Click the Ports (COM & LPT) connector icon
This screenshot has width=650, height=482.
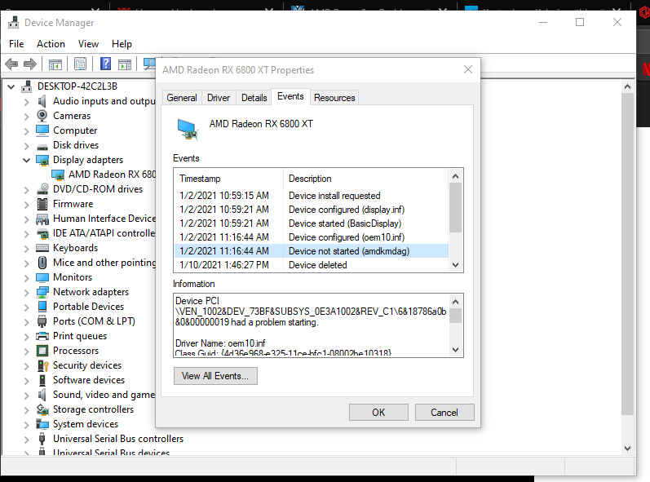pos(42,321)
